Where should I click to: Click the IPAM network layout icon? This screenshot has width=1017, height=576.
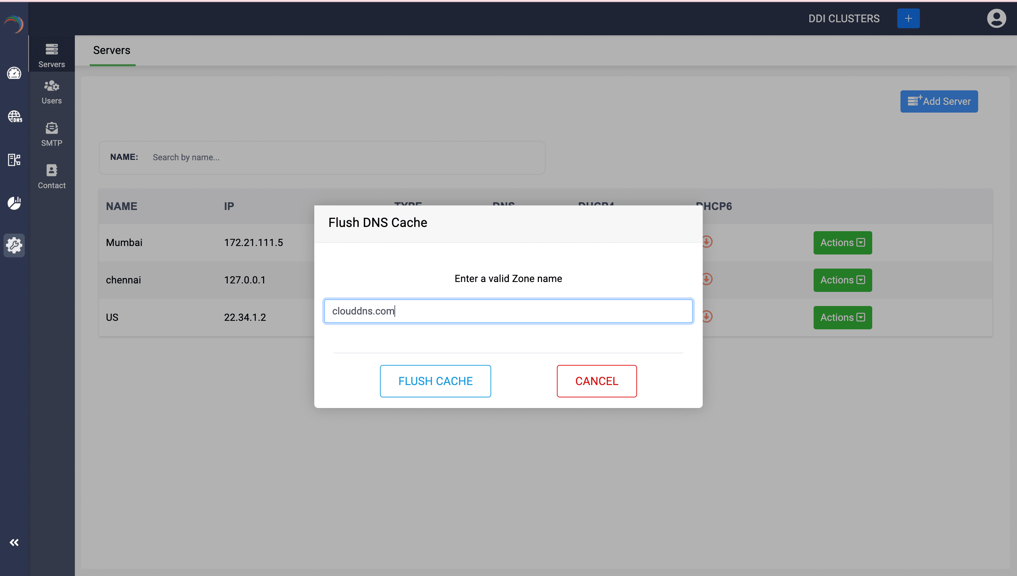coord(14,160)
